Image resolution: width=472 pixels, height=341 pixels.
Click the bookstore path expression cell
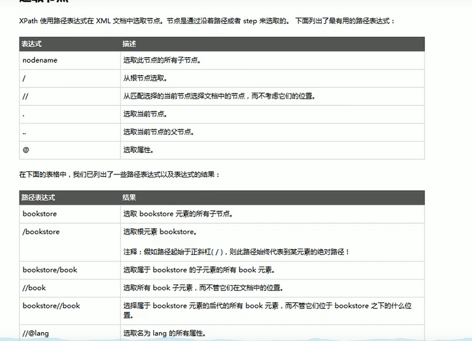tap(40, 213)
